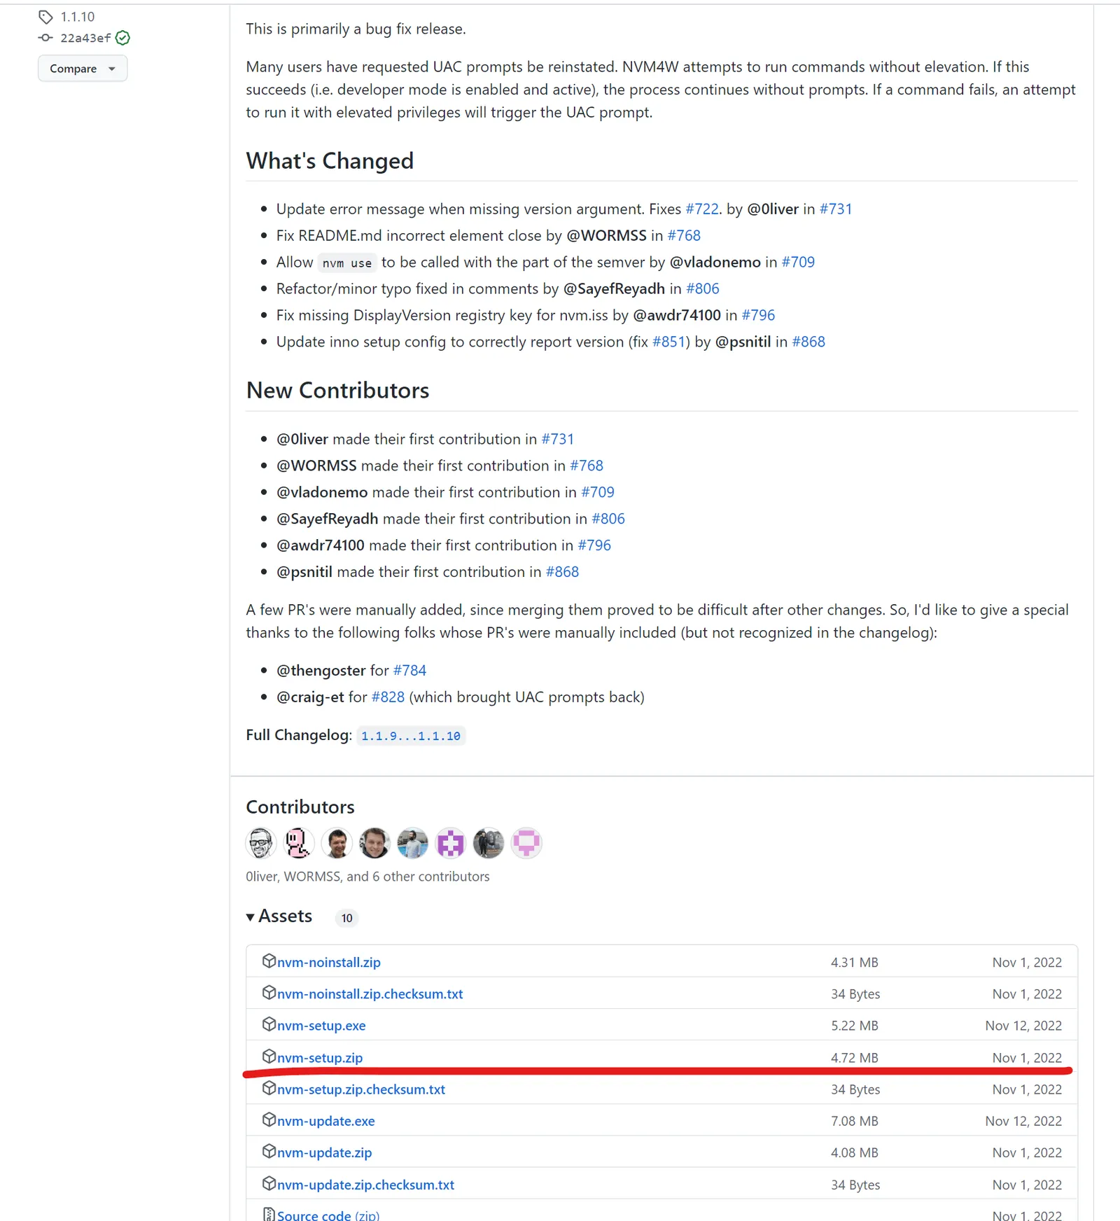The image size is (1120, 1221).
Task: Click the commit hash icon beside 22a43ef
Action: coord(45,38)
